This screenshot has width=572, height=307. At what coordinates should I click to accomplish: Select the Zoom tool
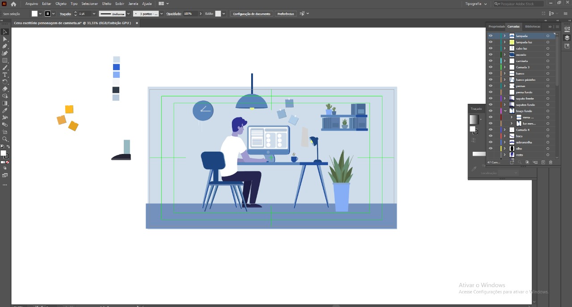[5, 139]
